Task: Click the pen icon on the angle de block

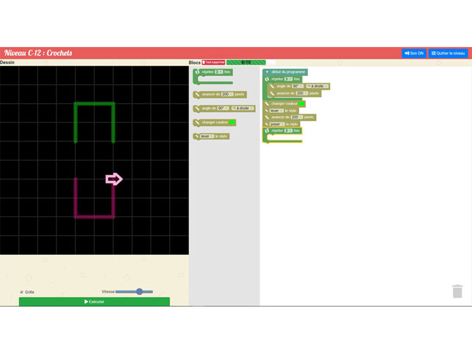Action: (197, 108)
